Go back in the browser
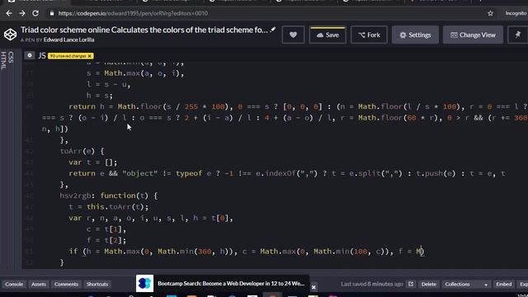This screenshot has width=528, height=297. pyautogui.click(x=9, y=13)
